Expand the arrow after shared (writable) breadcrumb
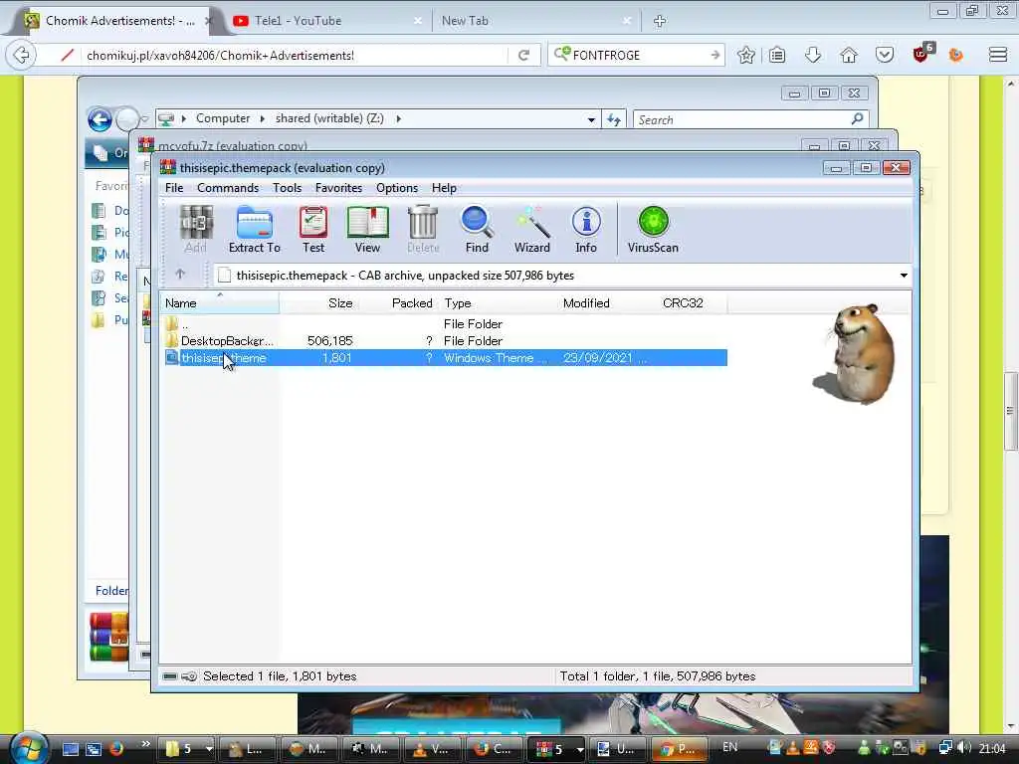1019x764 pixels. (398, 118)
